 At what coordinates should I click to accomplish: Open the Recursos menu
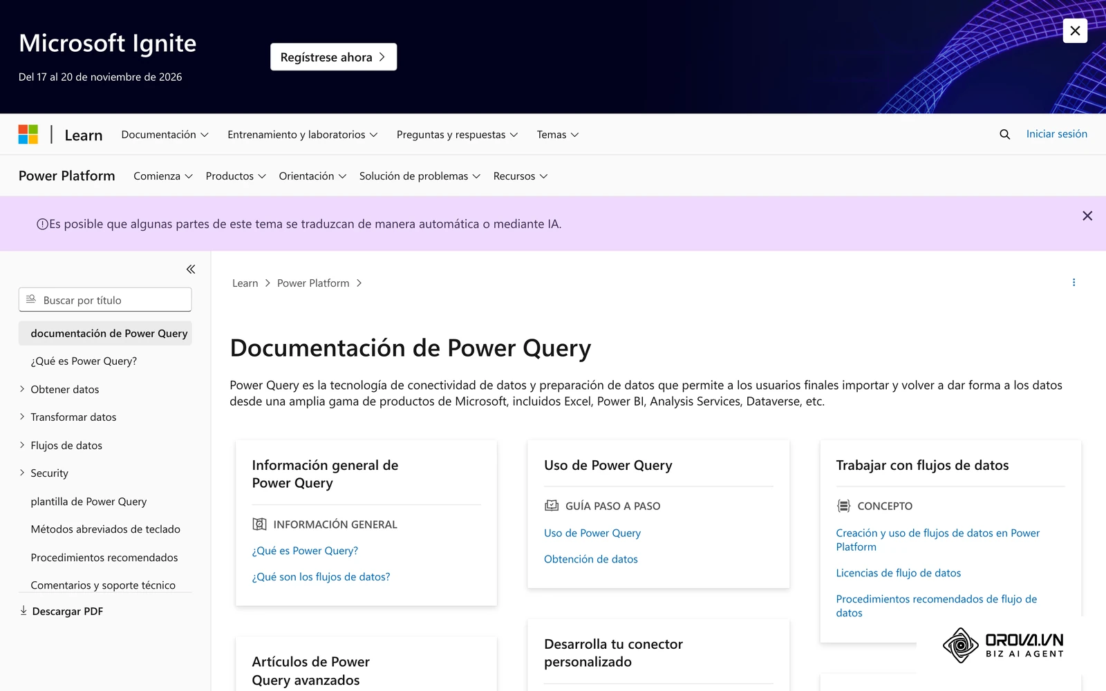click(521, 176)
